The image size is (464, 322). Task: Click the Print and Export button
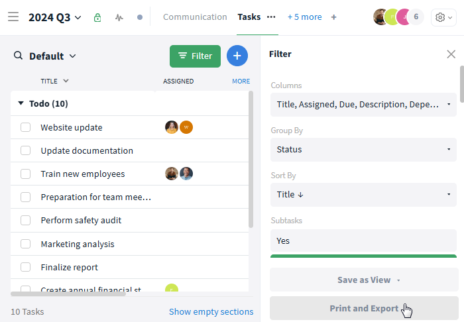(x=363, y=309)
